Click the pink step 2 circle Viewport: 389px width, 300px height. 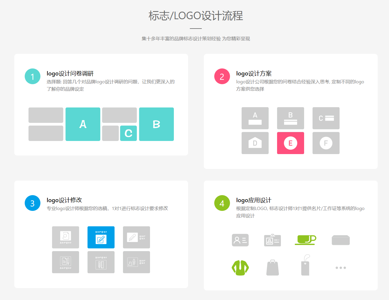pyautogui.click(x=222, y=76)
